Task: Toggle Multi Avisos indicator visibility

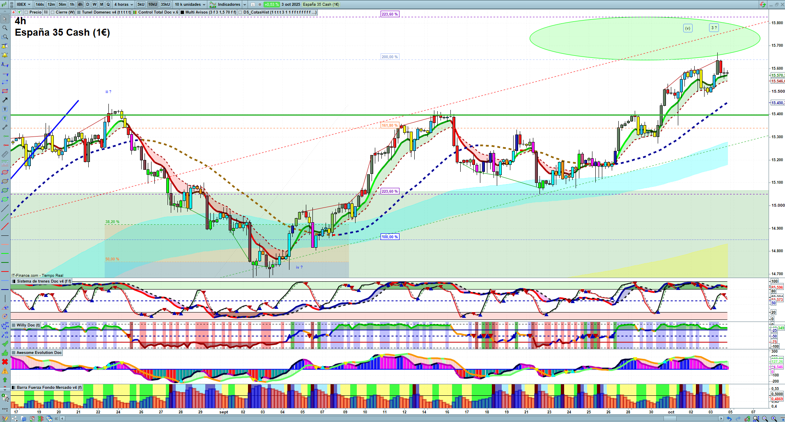Action: tap(182, 12)
